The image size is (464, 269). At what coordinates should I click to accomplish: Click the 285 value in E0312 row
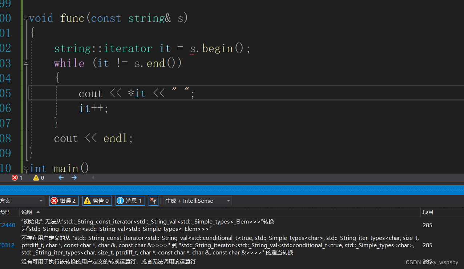click(x=427, y=245)
